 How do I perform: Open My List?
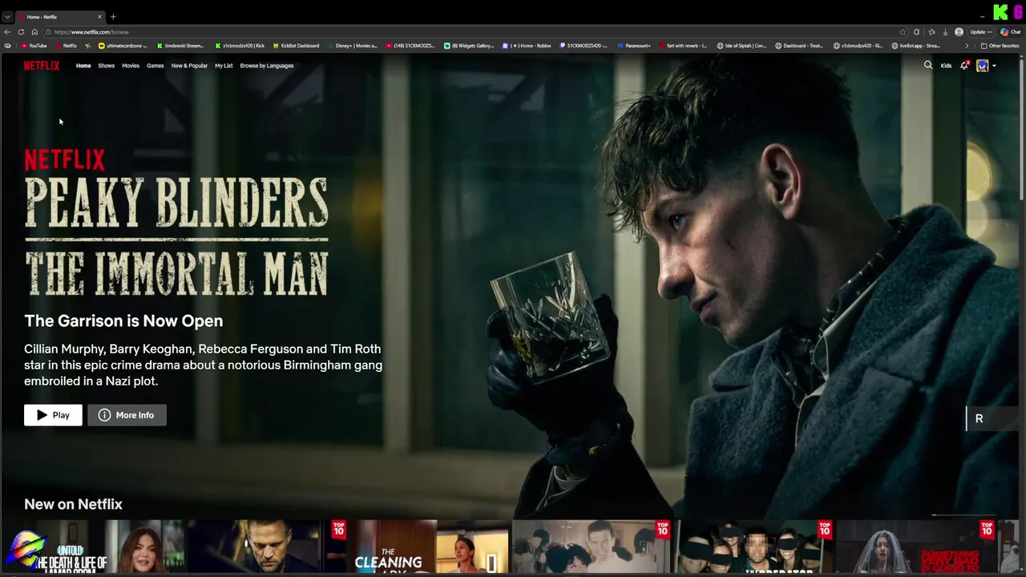tap(224, 66)
